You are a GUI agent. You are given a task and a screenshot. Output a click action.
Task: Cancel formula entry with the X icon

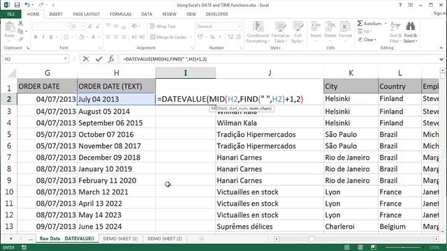click(86, 59)
